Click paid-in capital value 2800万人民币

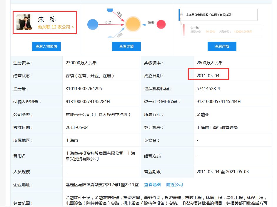coord(209,63)
